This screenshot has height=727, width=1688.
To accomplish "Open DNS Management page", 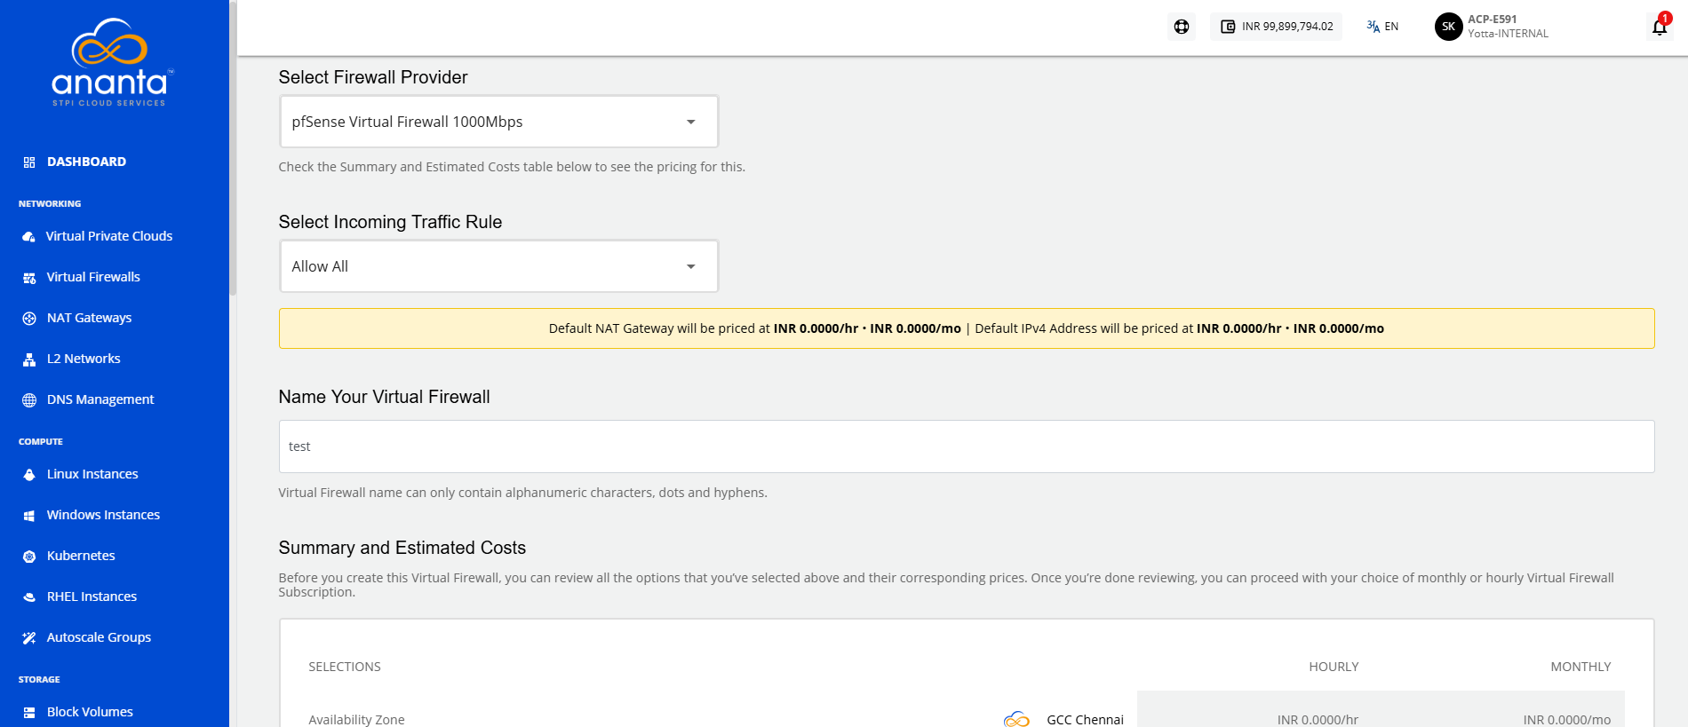I will tap(100, 399).
